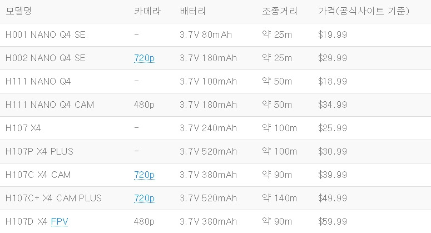
Task: Open the 720p link in H002 row
Action: click(x=144, y=58)
